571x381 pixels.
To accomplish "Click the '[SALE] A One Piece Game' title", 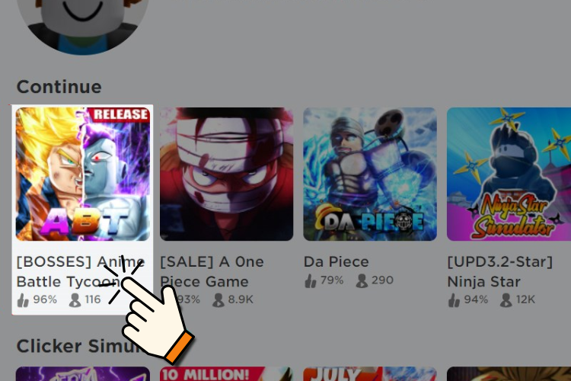I will click(212, 271).
